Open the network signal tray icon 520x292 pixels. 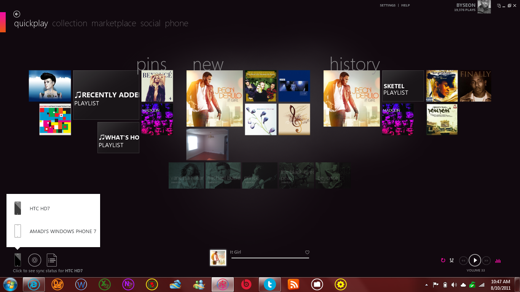[482, 285]
